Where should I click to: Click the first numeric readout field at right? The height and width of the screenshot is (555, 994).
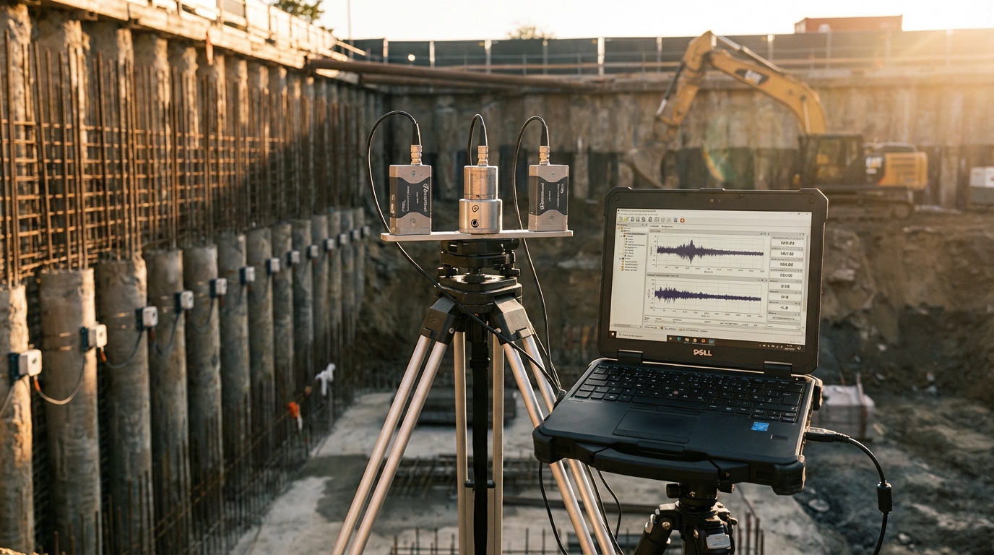click(787, 244)
